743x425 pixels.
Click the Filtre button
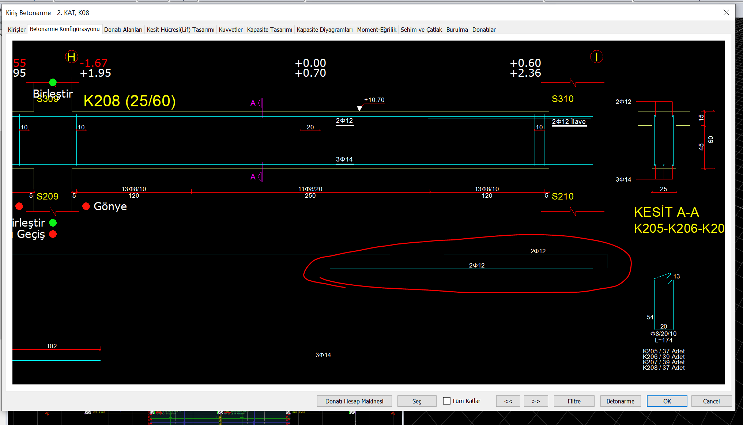(x=574, y=401)
